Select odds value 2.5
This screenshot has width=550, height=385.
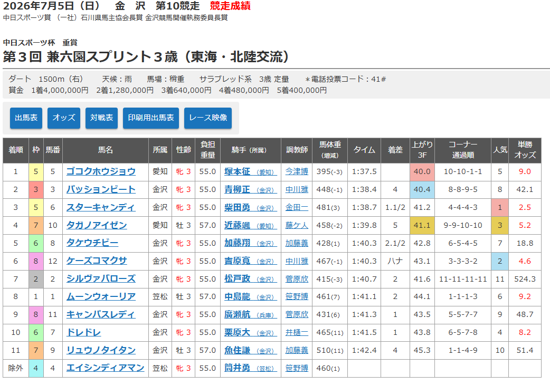pos(525,207)
